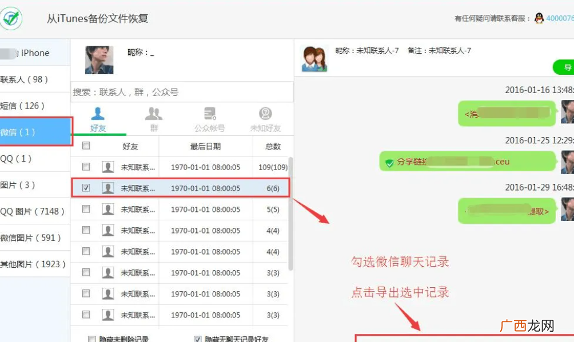Click the chat contact couple avatar

coord(314,59)
